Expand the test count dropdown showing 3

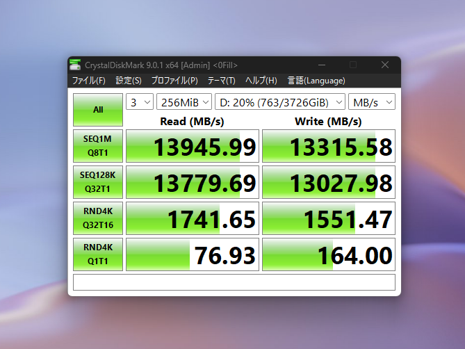[140, 102]
